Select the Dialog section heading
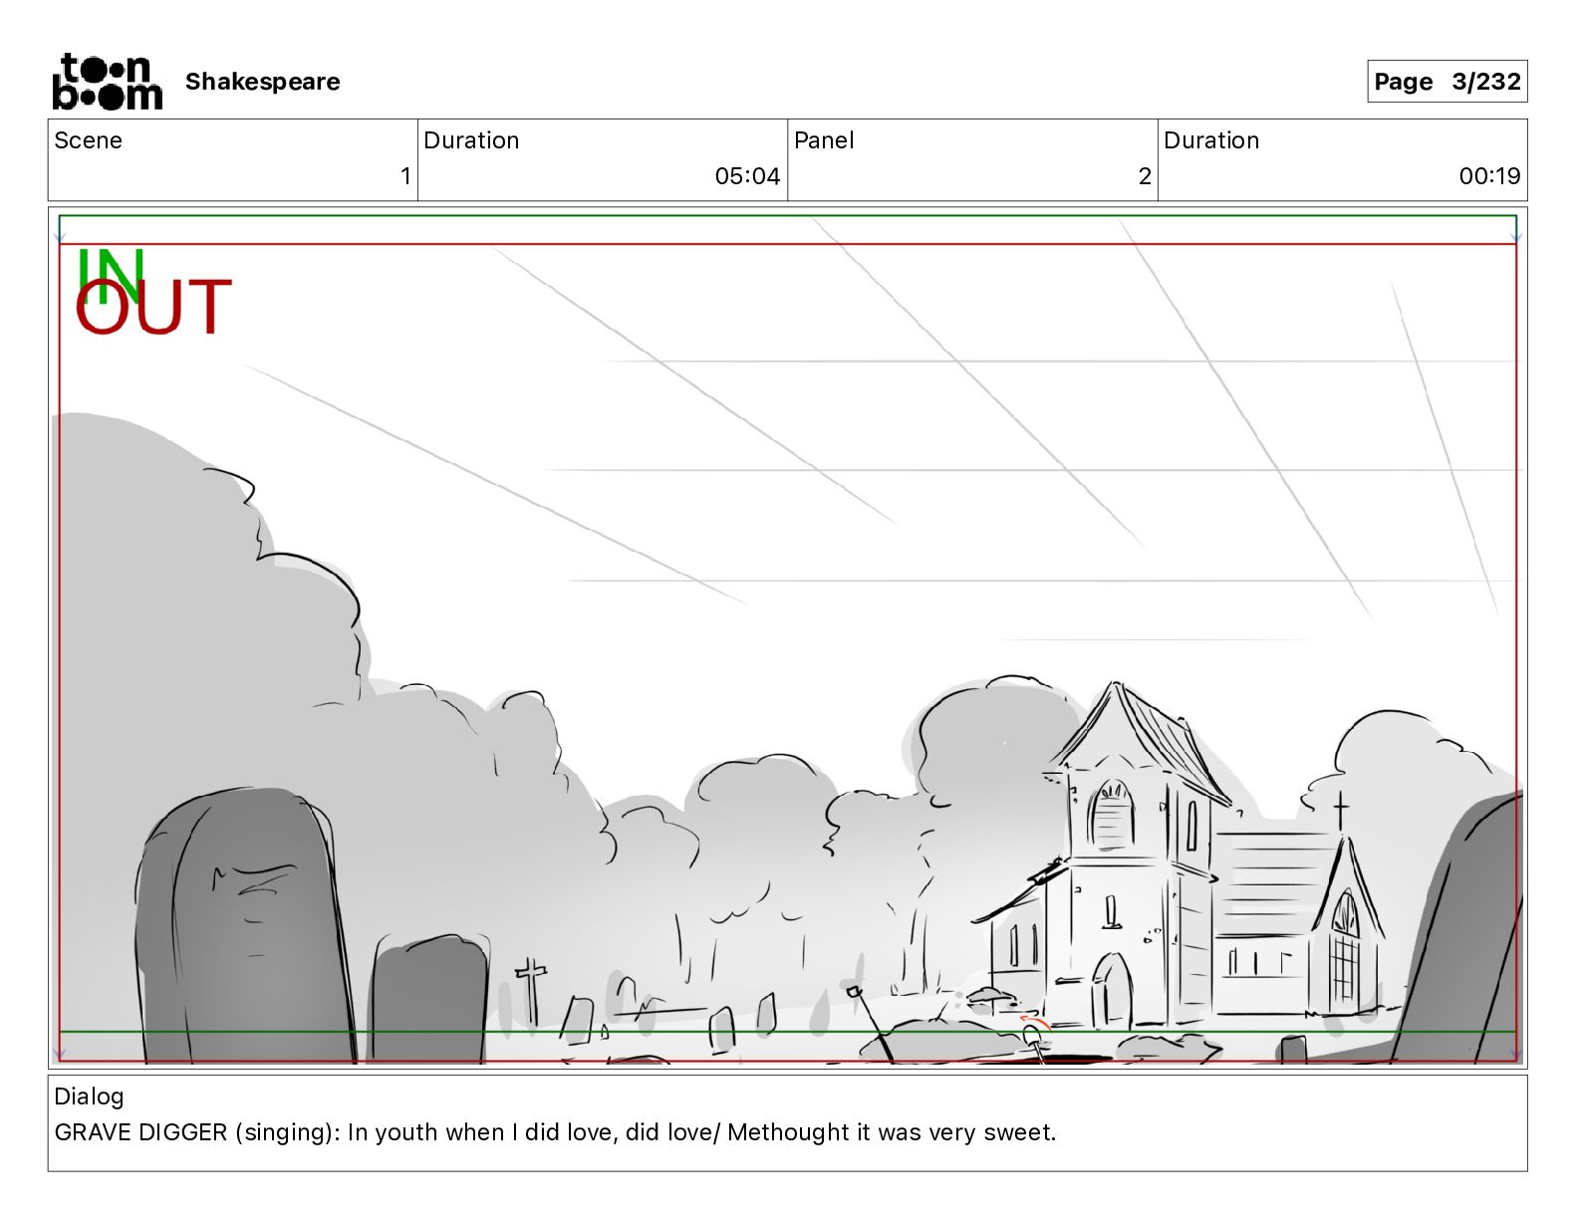1578x1219 pixels. pyautogui.click(x=90, y=1097)
